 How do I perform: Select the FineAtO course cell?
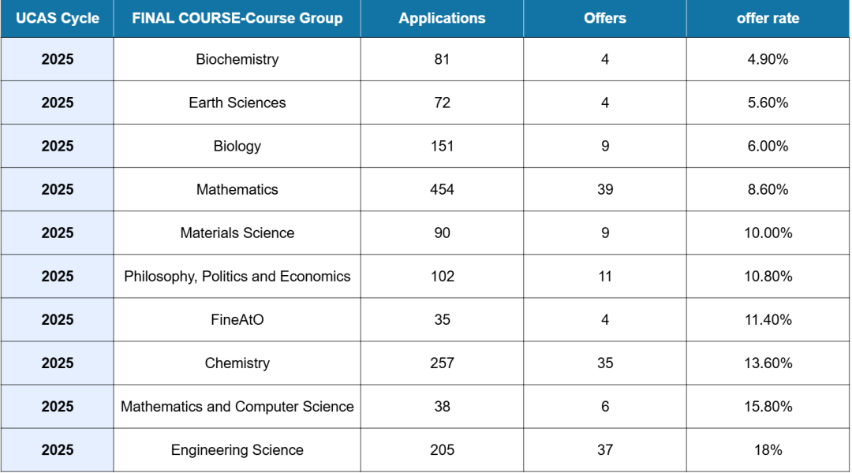237,319
